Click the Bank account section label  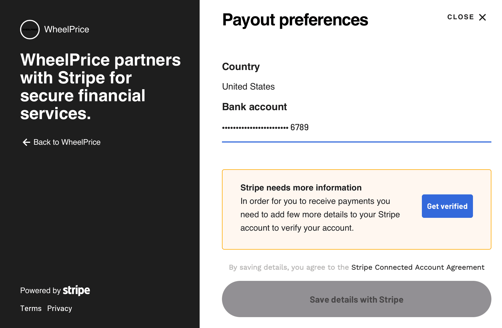[x=254, y=107]
